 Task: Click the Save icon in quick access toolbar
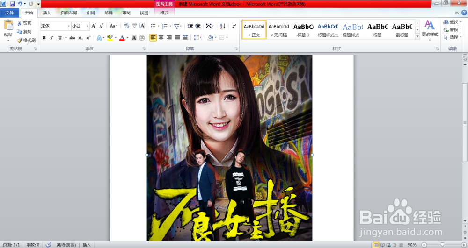[12, 4]
